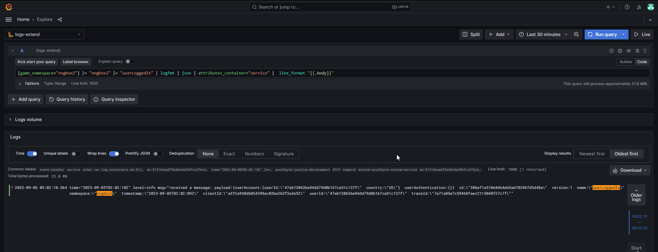Open the logs-extend datasource picker
This screenshot has width=658, height=252.
[x=45, y=34]
